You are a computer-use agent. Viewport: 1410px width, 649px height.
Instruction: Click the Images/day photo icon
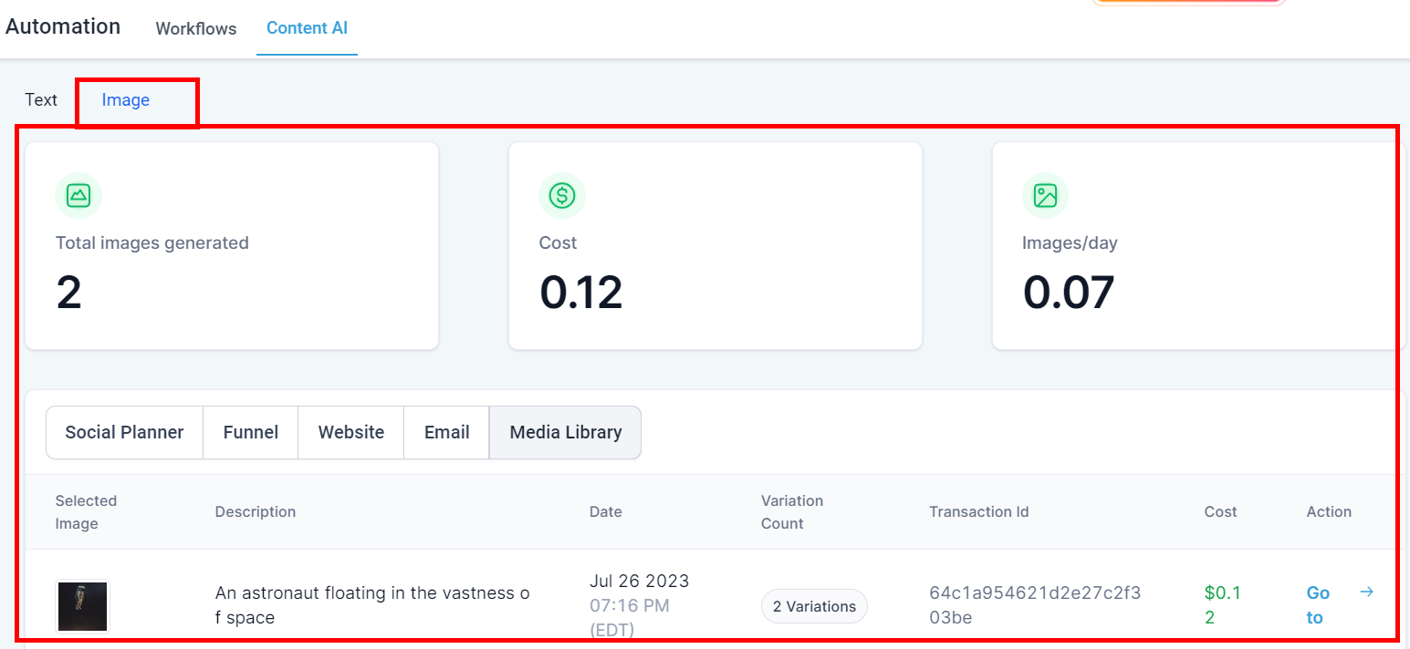tap(1045, 195)
